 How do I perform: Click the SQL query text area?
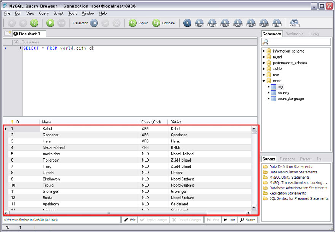click(140, 80)
